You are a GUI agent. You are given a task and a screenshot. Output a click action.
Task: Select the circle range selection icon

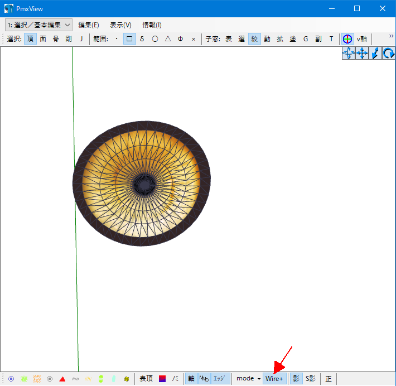pyautogui.click(x=155, y=39)
